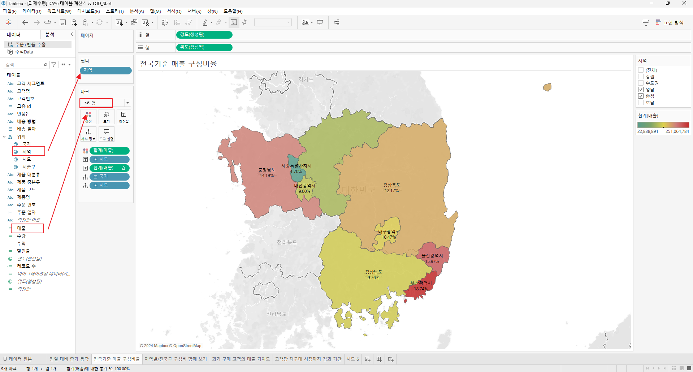Viewport: 693px width, 372px height.
Task: Collapse the 위치 hierarchy in data pane
Action: point(4,137)
